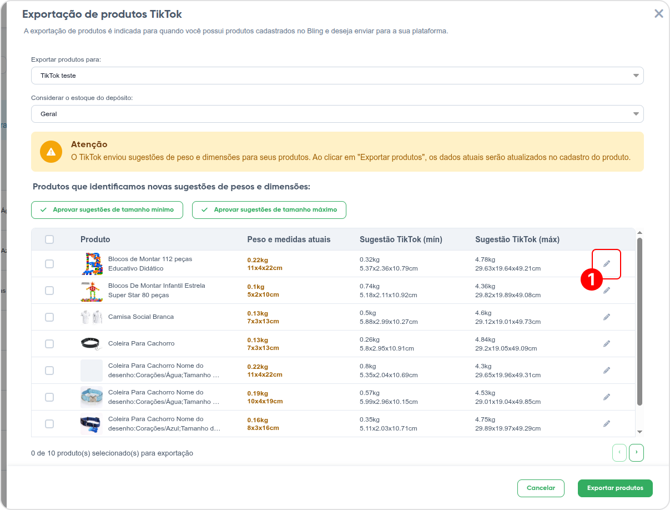Open the 'Exportar produtos para' TikTok teste dropdown

pos(337,76)
